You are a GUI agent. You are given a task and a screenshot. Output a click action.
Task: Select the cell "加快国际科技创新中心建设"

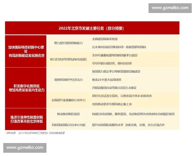coord(26,51)
